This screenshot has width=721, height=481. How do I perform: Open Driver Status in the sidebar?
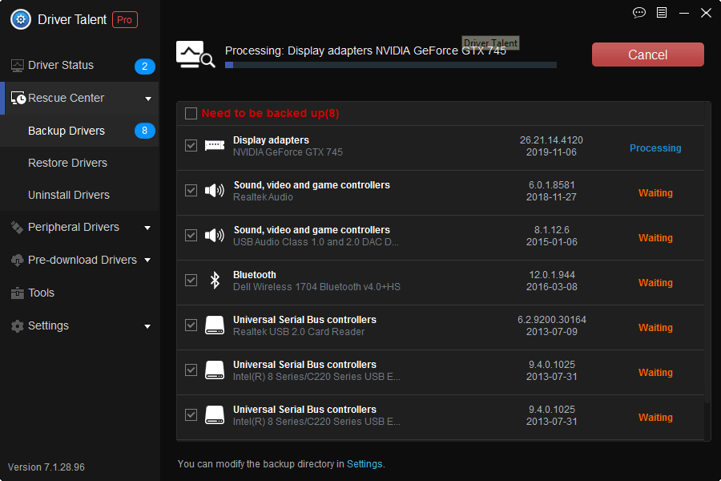click(x=61, y=66)
